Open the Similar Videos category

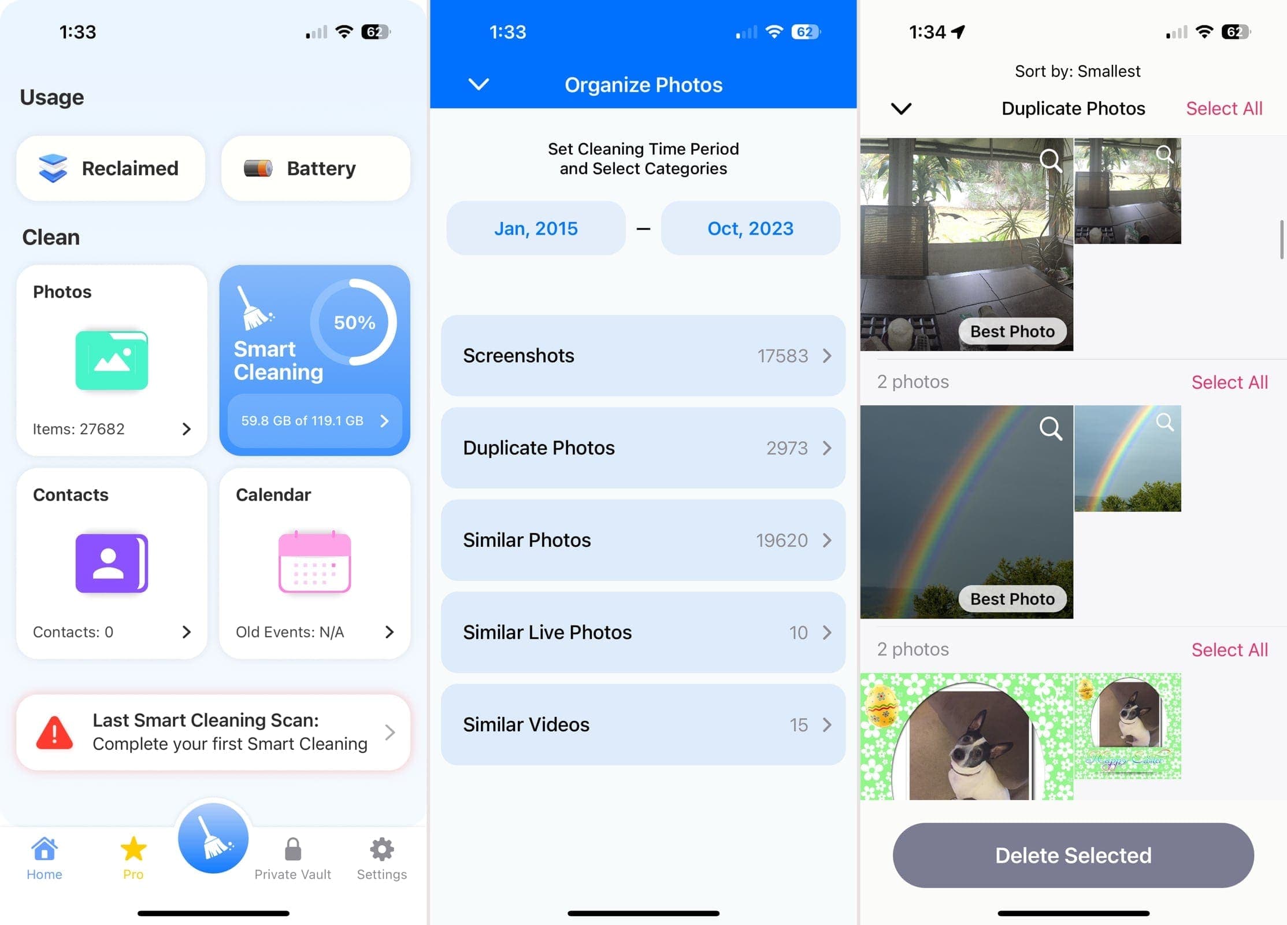pos(644,724)
